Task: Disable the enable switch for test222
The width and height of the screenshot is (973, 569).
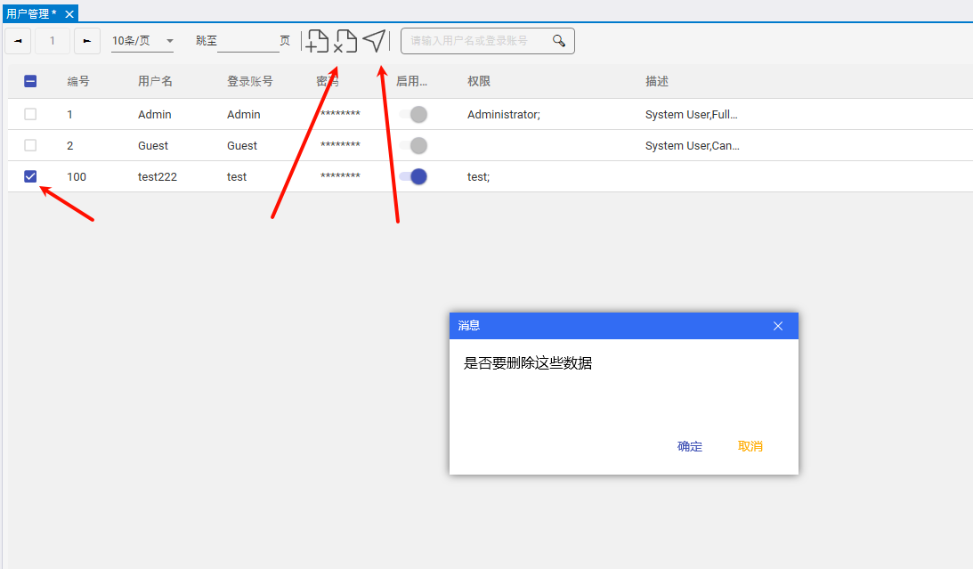Action: click(x=413, y=176)
